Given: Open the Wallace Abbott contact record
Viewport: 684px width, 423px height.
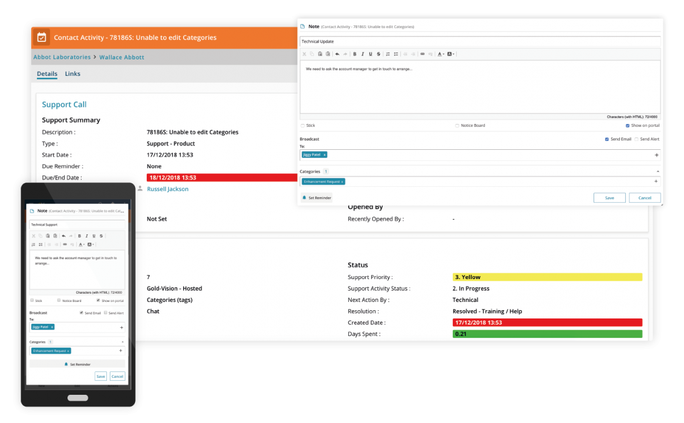Looking at the screenshot, I should pyautogui.click(x=122, y=57).
